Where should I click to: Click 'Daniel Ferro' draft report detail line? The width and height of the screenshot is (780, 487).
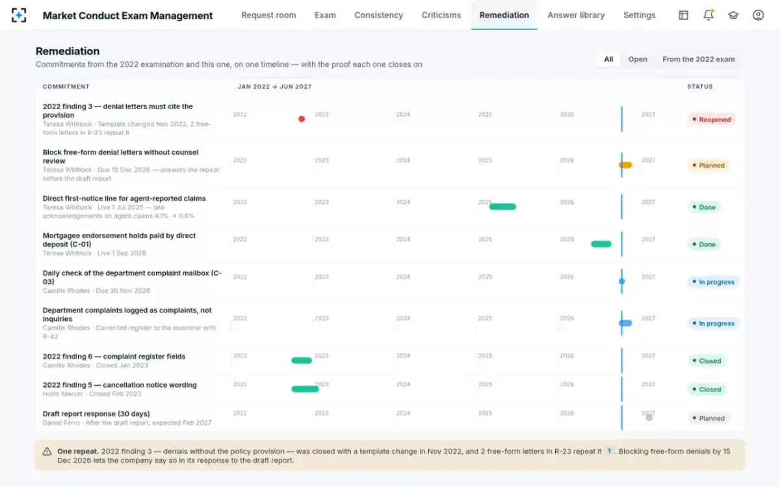pos(127,423)
